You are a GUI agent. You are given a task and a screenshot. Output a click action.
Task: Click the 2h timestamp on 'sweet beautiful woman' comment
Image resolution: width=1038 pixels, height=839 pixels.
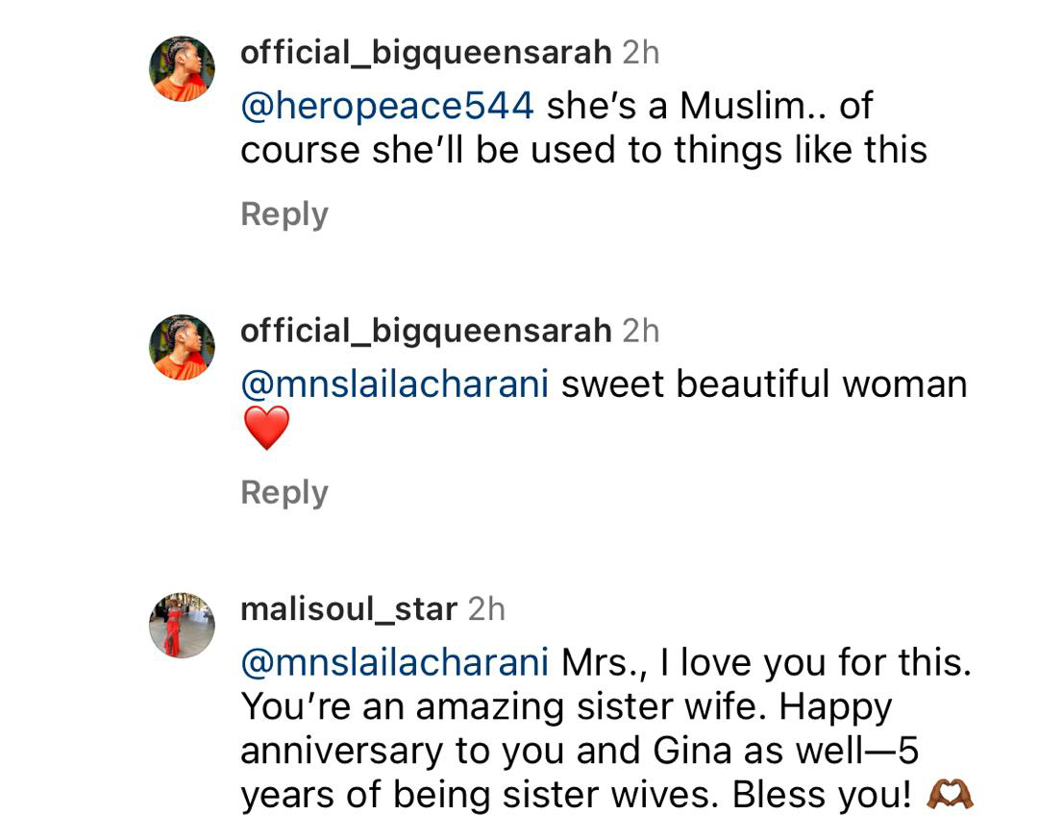pos(641,331)
